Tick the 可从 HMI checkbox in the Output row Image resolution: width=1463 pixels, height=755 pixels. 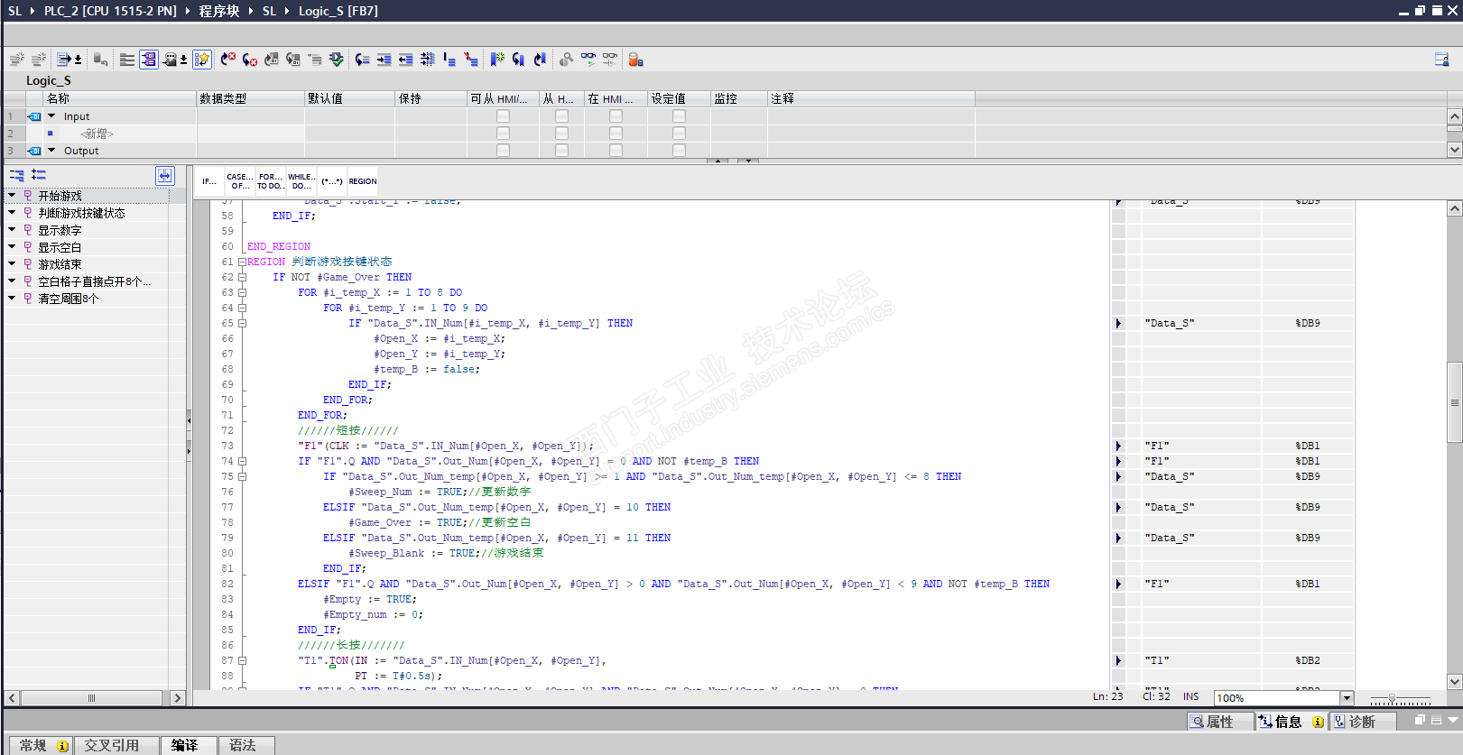[x=503, y=150]
